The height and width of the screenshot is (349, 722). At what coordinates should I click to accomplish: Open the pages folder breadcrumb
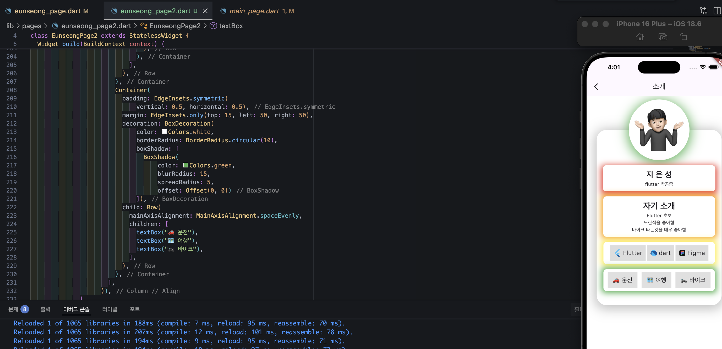pos(32,26)
